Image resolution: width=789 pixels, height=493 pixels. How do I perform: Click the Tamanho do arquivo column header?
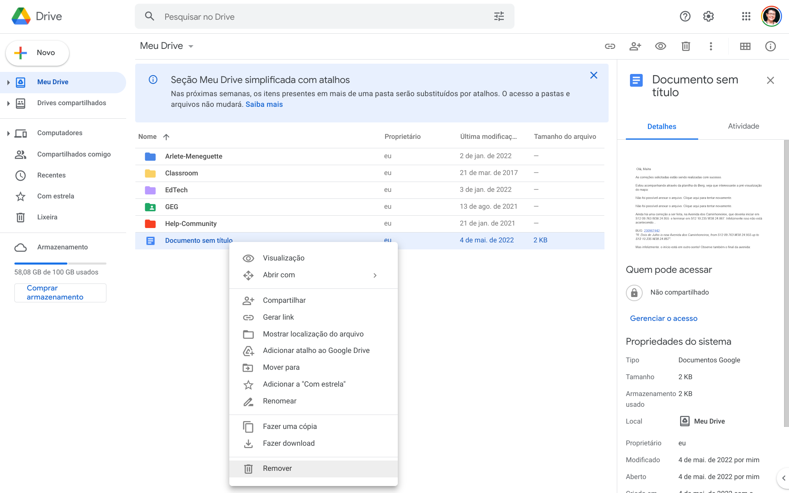565,137
